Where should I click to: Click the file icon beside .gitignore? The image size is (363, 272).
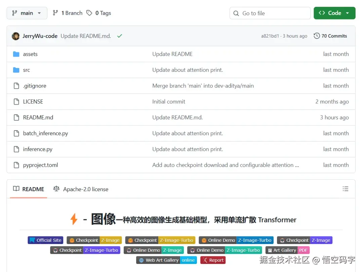[x=16, y=86]
